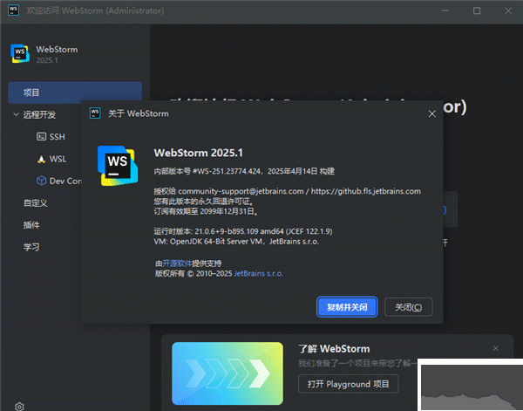Viewport: 523px width, 411px height.
Task: Click the WebStorm icon in main window title bar
Action: coord(13,10)
